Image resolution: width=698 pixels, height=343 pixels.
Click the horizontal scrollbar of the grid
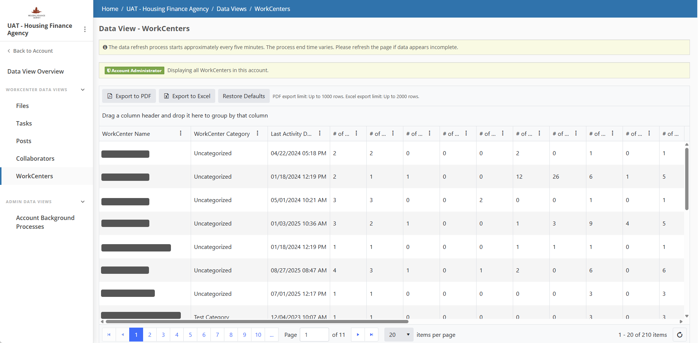257,321
